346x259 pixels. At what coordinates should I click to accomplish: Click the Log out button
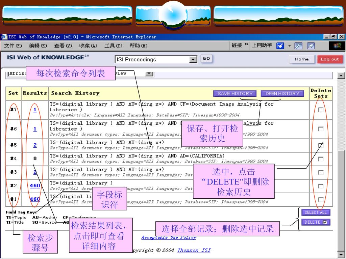(x=330, y=59)
